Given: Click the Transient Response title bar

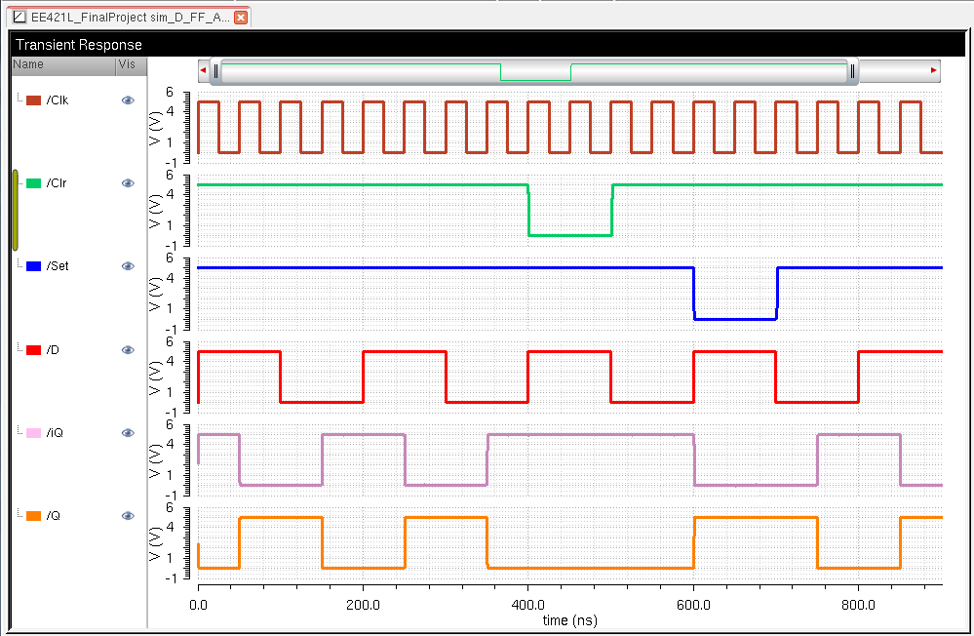Looking at the screenshot, I should tap(487, 45).
